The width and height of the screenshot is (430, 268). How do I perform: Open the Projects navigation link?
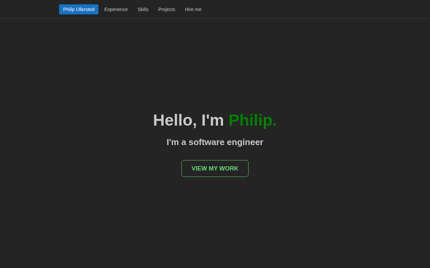click(167, 9)
